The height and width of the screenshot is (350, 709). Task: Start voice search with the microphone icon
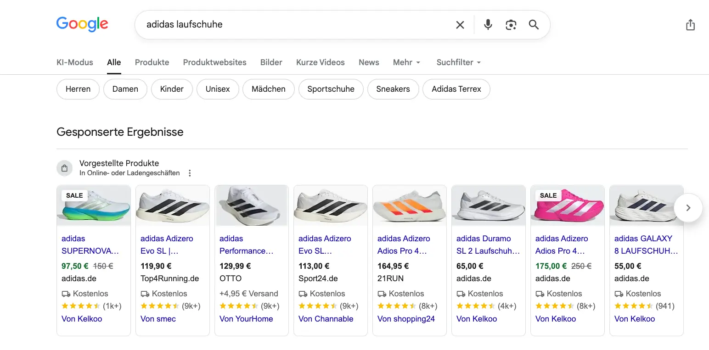tap(488, 25)
